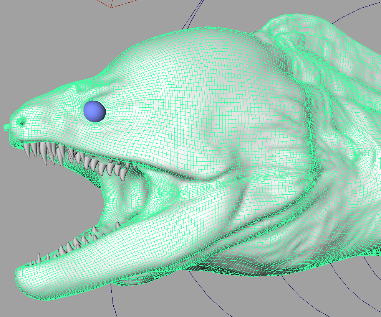Select the small barbel near the nose
Viewport: 381px width, 317px height.
click(6, 127)
